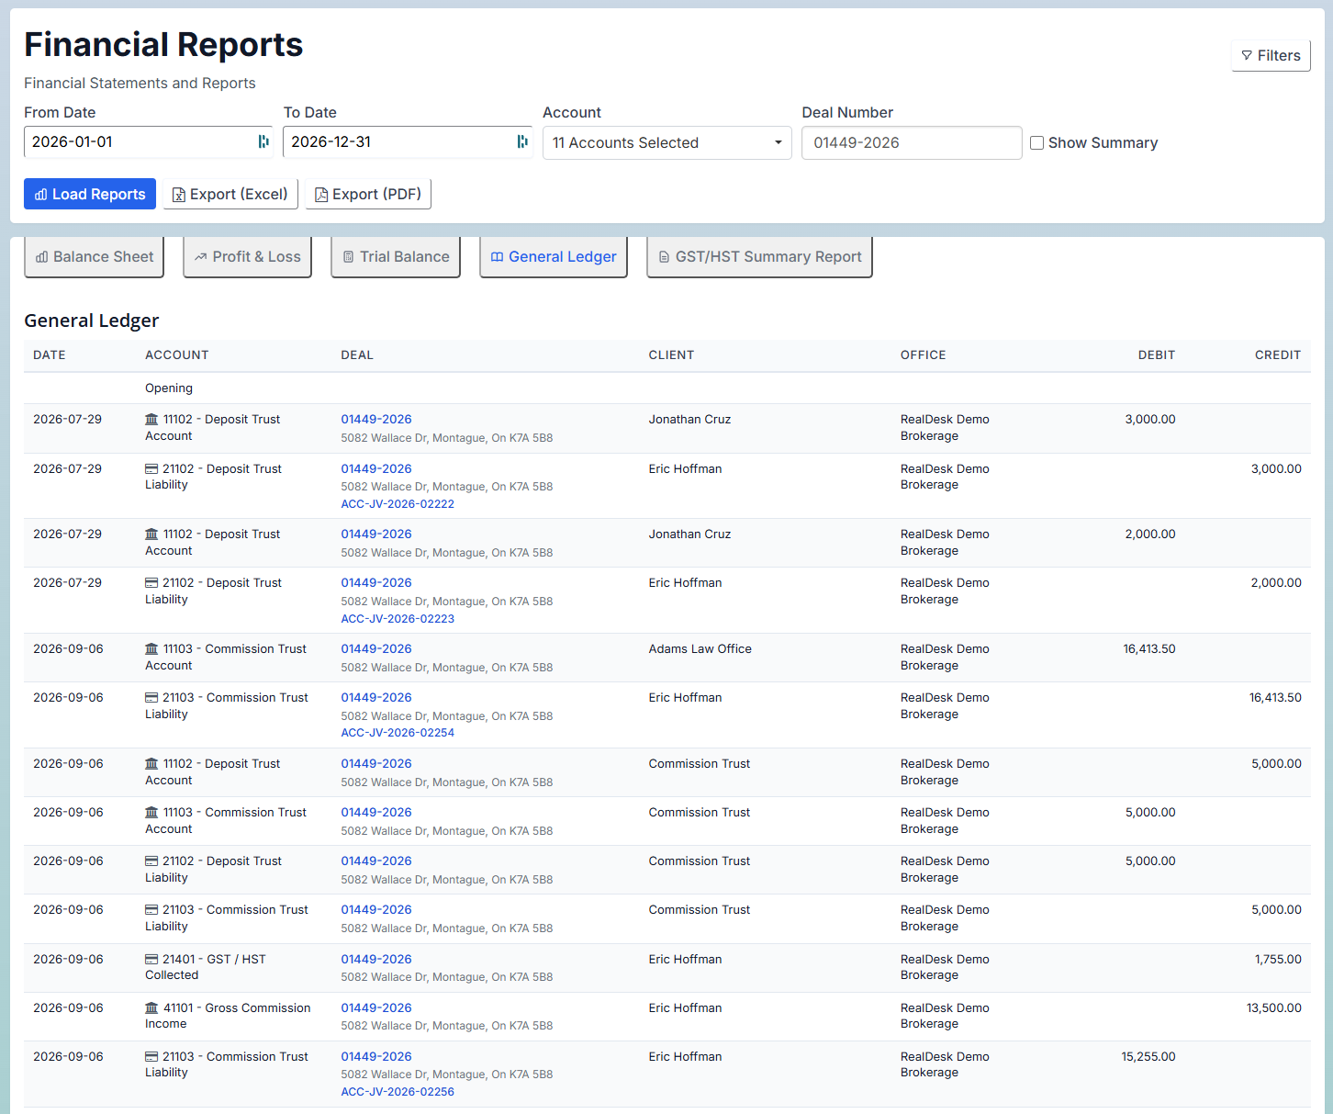Viewport: 1333px width, 1114px height.
Task: Click the ACCOUNT column header
Action: 177,355
